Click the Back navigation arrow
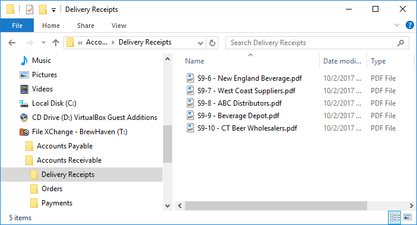 tap(12, 43)
